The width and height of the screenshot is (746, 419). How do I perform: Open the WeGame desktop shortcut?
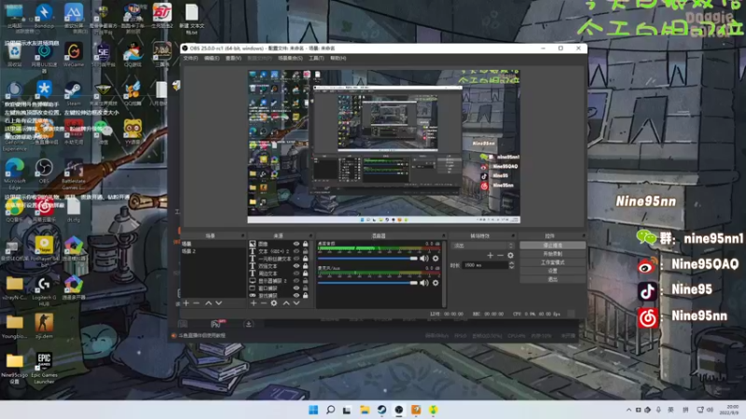[x=74, y=55]
